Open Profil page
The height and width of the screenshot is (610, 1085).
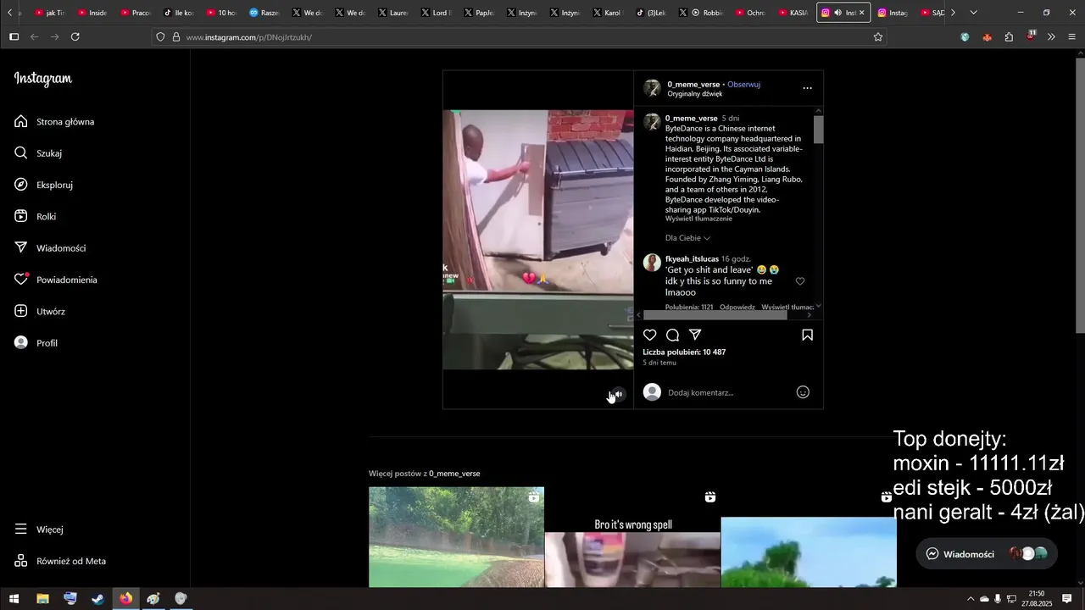36,343
